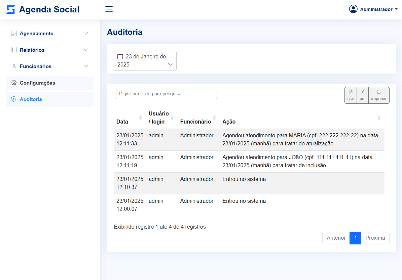Click the Auditoria shield icon
This screenshot has width=402, height=280.
[14, 99]
